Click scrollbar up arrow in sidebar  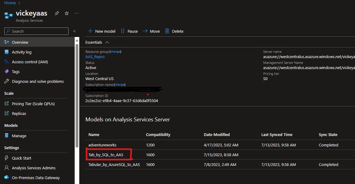(77, 40)
